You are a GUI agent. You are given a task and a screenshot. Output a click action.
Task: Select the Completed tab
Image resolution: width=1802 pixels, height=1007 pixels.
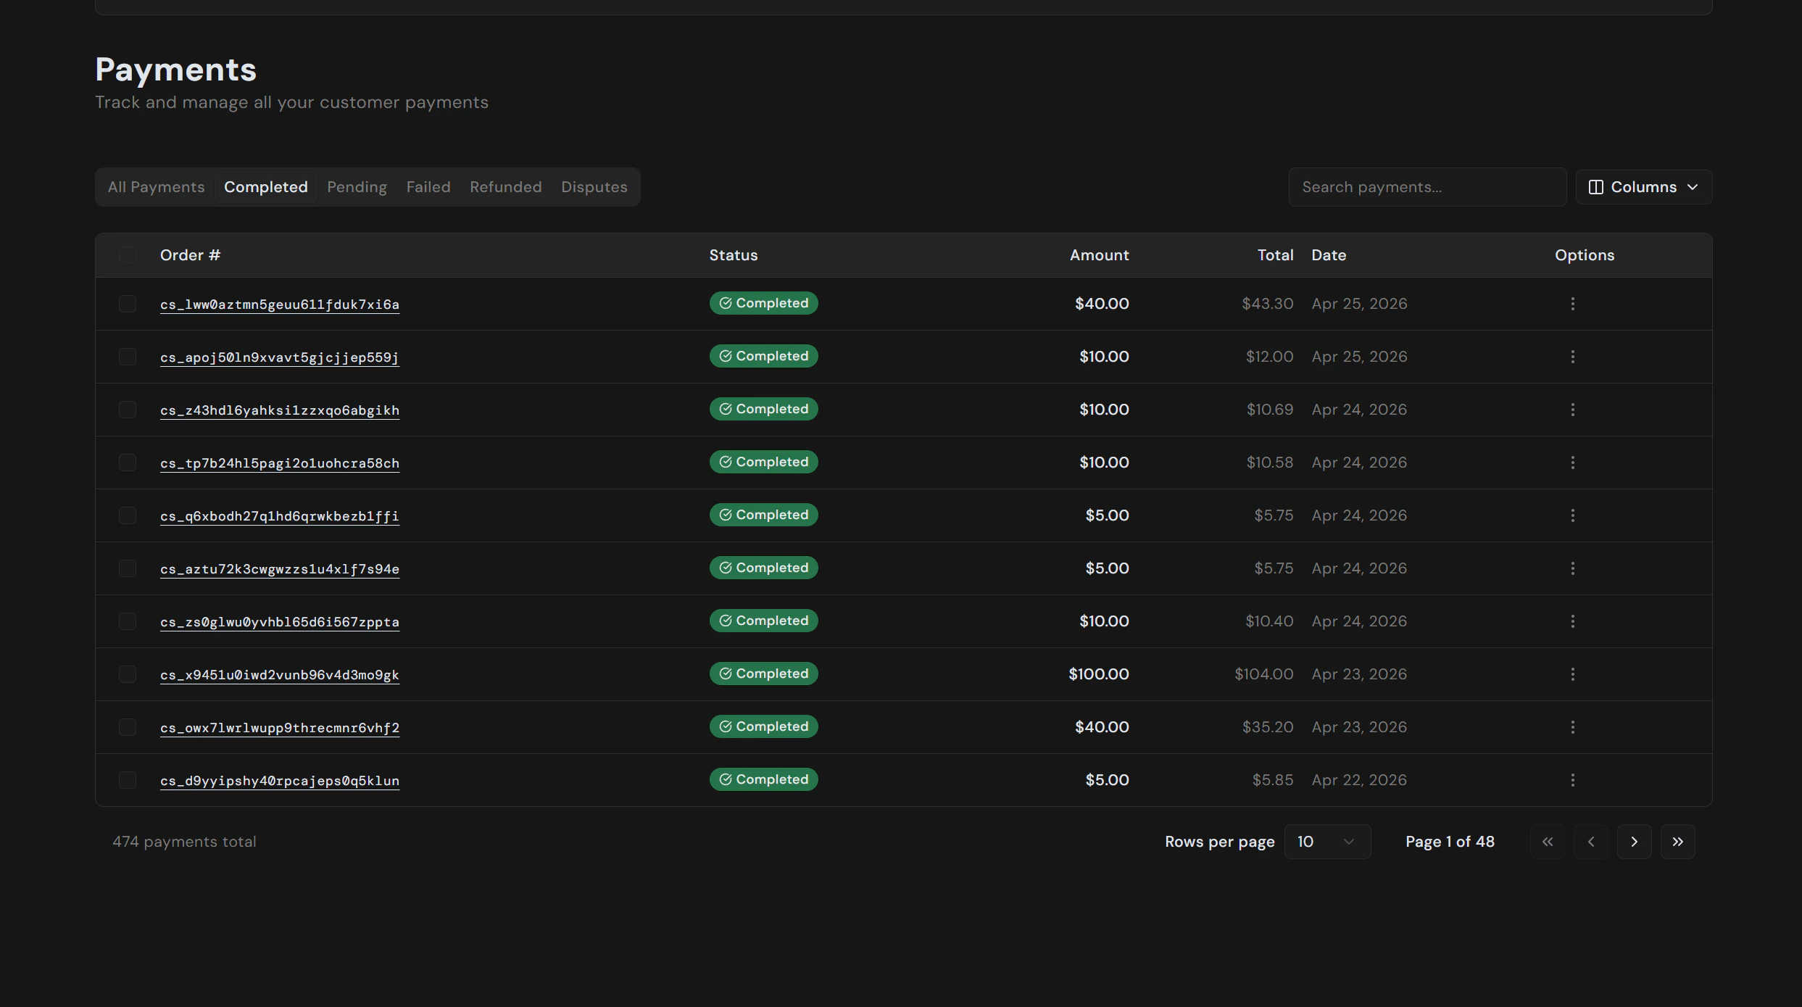coord(266,187)
